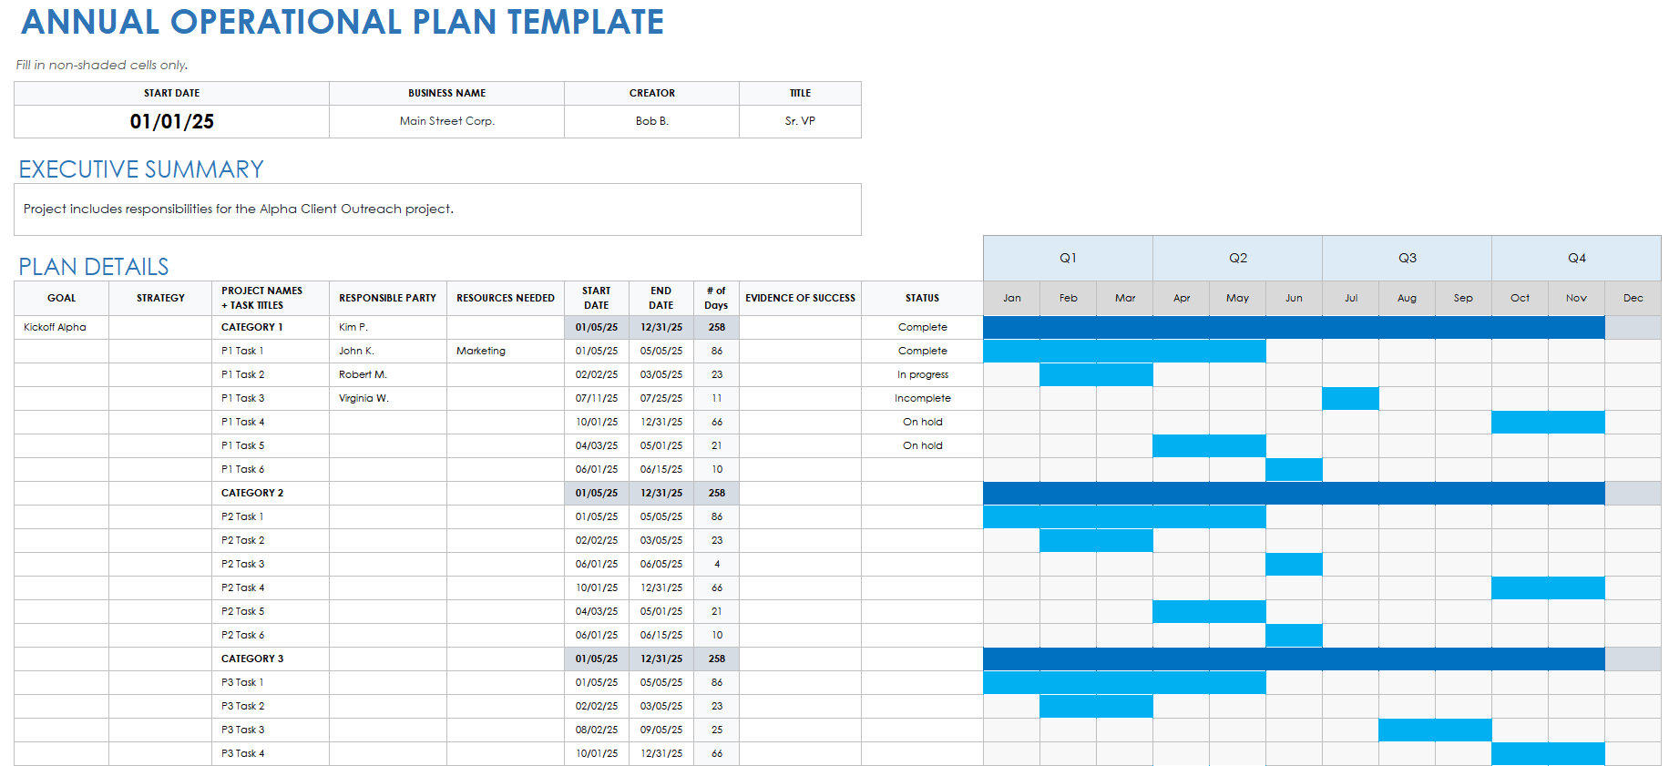Click responsible party John K.

pyautogui.click(x=387, y=351)
